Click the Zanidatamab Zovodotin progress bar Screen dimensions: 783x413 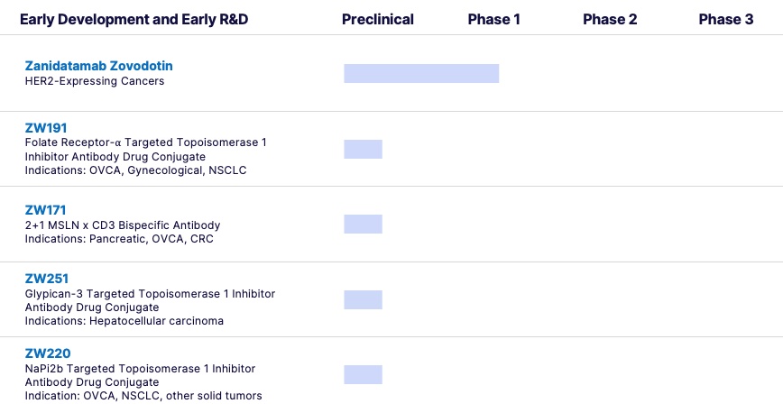421,74
